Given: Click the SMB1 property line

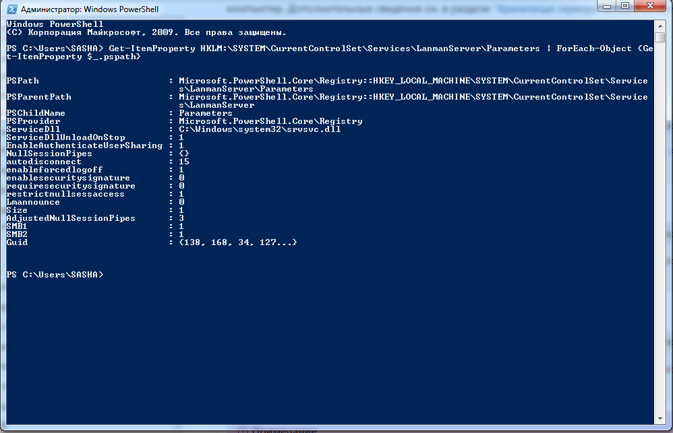Looking at the screenshot, I should click(18, 226).
